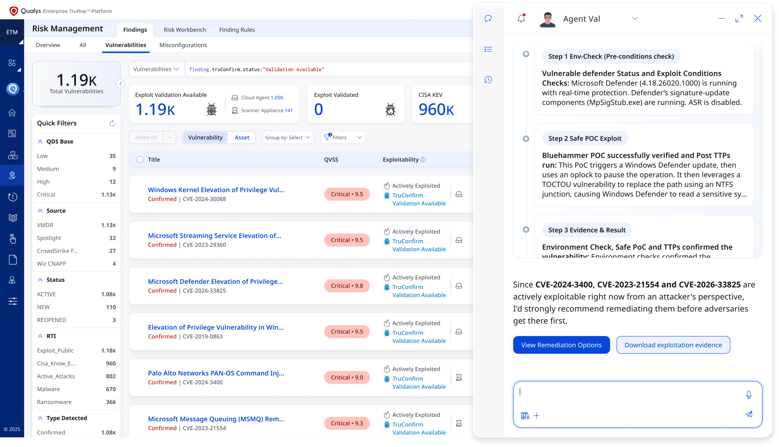Image resolution: width=779 pixels, height=447 pixels.
Task: Open chat history clock icon
Action: (488, 80)
